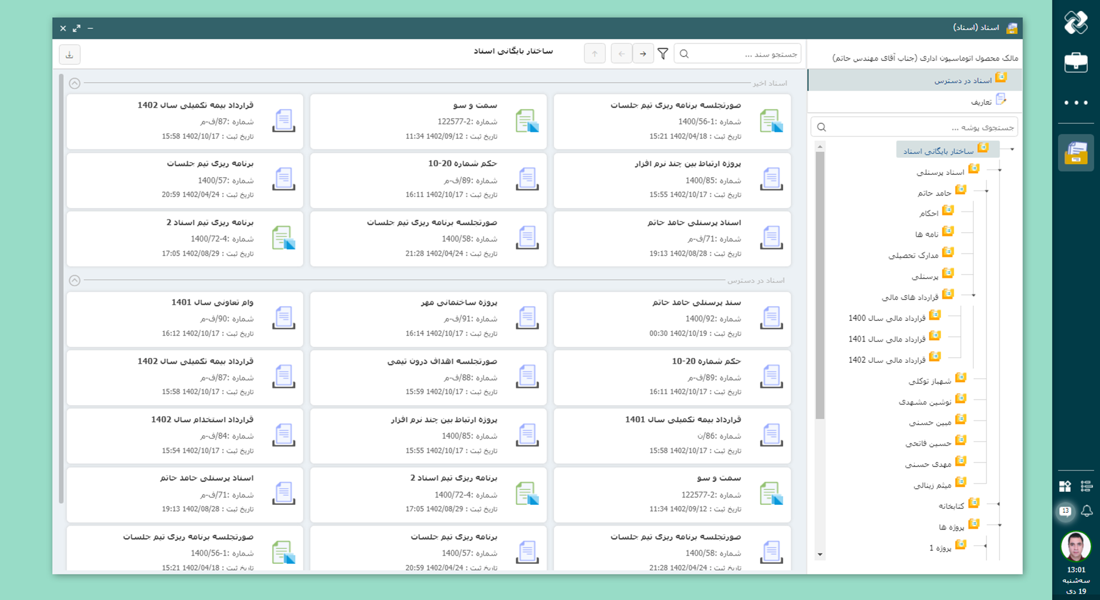Open the briefcase icon in right sidebar
The height and width of the screenshot is (600, 1100).
click(1075, 62)
